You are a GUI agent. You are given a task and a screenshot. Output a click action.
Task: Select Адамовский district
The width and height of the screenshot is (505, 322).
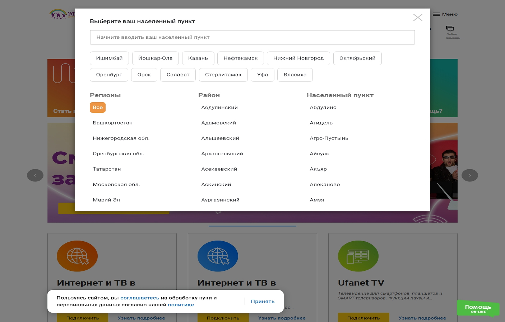point(219,123)
